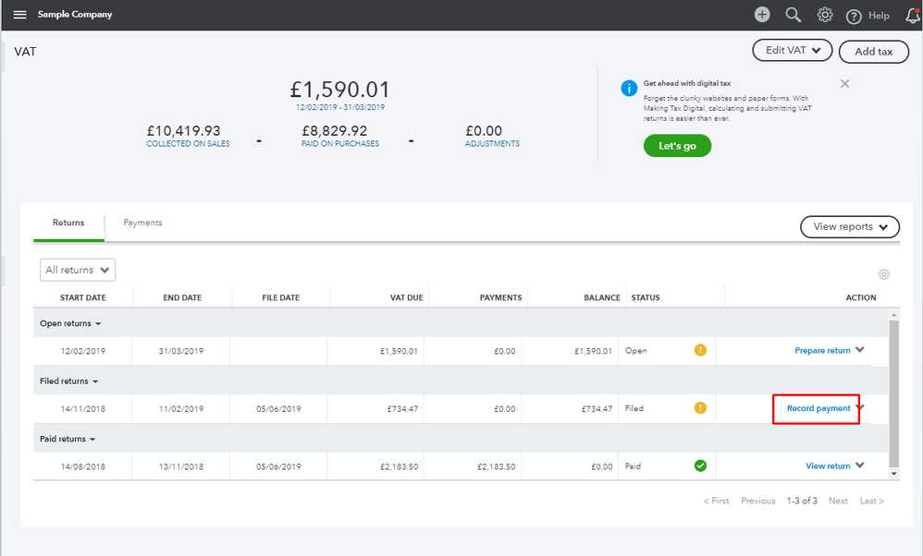Click the Prepare return link
This screenshot has width=923, height=556.
point(822,351)
